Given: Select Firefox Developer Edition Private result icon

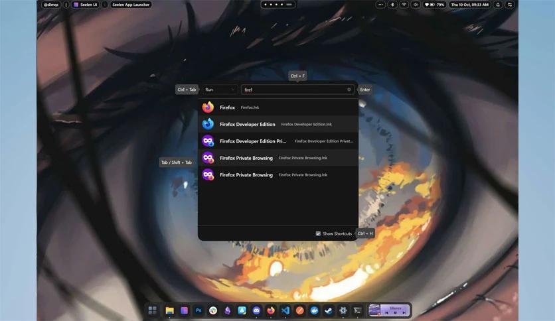Looking at the screenshot, I should point(208,141).
